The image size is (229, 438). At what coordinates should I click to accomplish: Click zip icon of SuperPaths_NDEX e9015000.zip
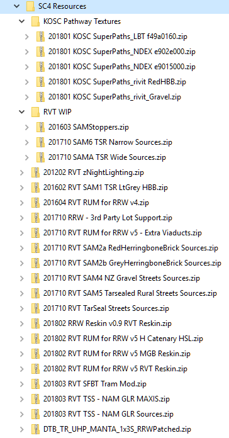click(x=41, y=67)
